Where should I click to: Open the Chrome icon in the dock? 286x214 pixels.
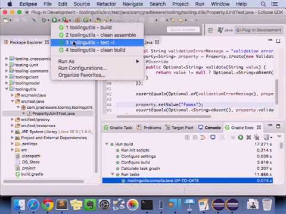(x=48, y=204)
